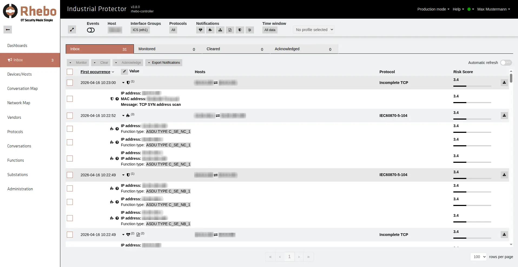518x267 pixels.
Task: Click the Clear button
Action: coord(101,63)
